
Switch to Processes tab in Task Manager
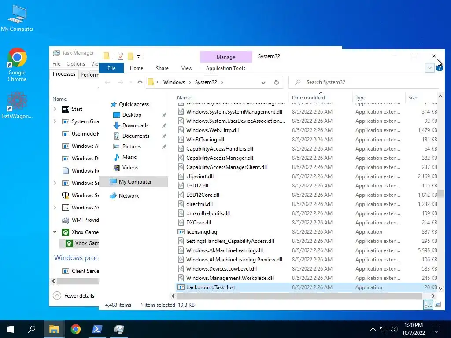coord(64,74)
